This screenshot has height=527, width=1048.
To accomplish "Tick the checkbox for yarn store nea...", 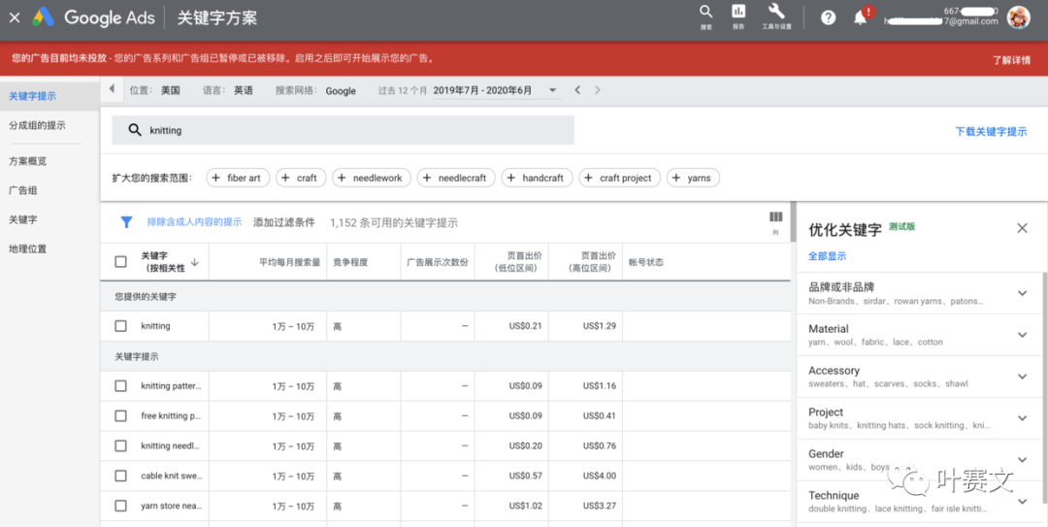I will pyautogui.click(x=120, y=507).
